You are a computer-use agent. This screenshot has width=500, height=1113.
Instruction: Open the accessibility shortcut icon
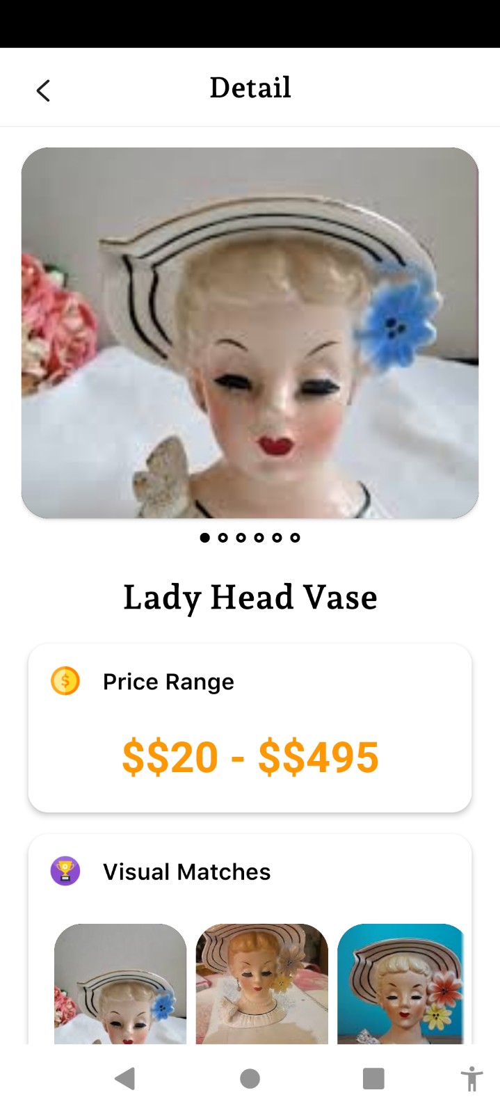(x=471, y=1079)
